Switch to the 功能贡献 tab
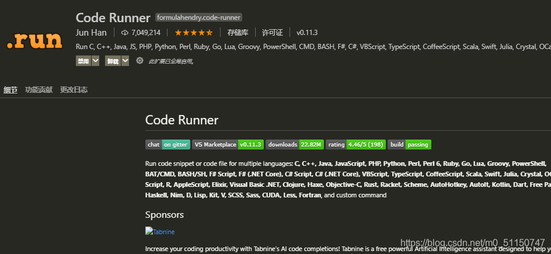 (x=39, y=90)
